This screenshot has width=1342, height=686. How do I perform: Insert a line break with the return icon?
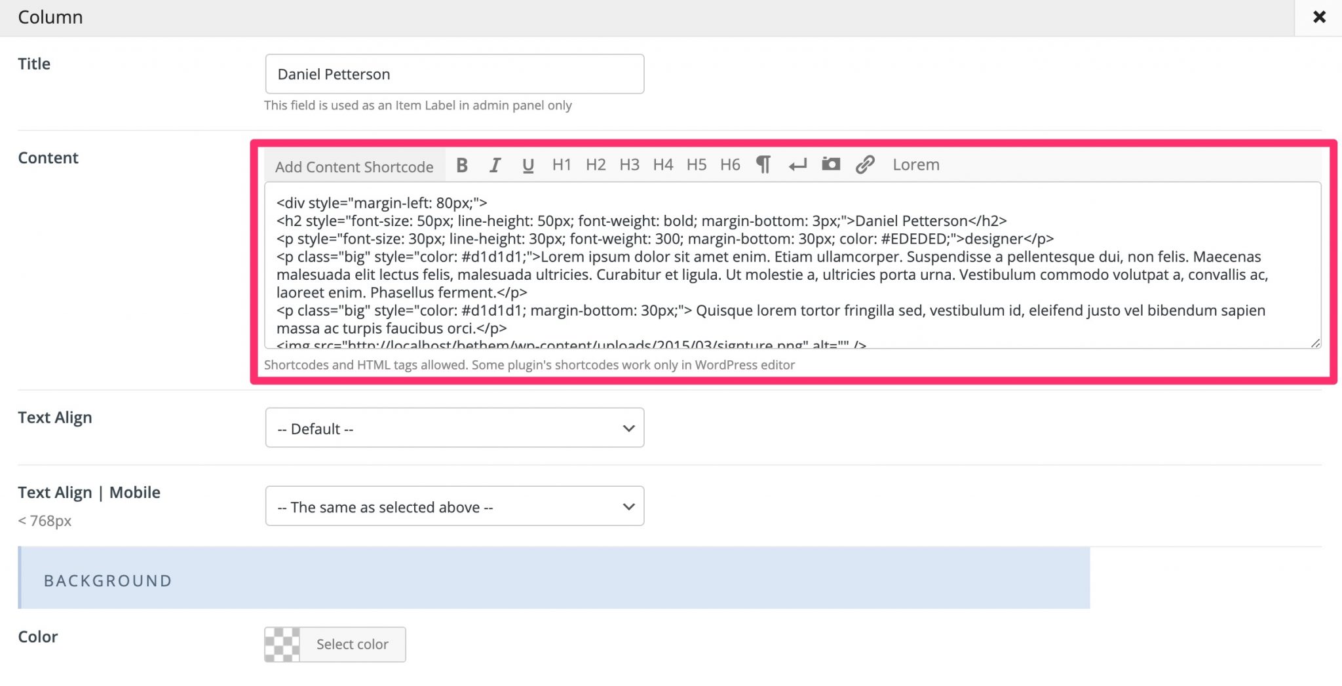797,165
